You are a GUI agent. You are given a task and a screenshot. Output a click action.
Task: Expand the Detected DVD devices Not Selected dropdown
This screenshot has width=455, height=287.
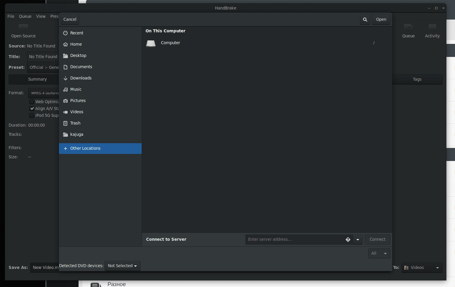122,266
